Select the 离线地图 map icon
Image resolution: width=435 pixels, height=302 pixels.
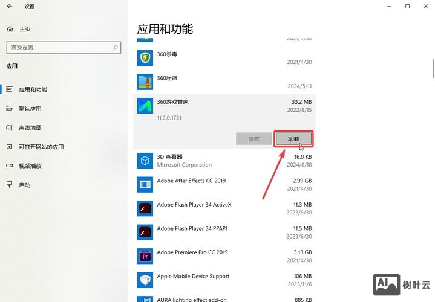9,127
